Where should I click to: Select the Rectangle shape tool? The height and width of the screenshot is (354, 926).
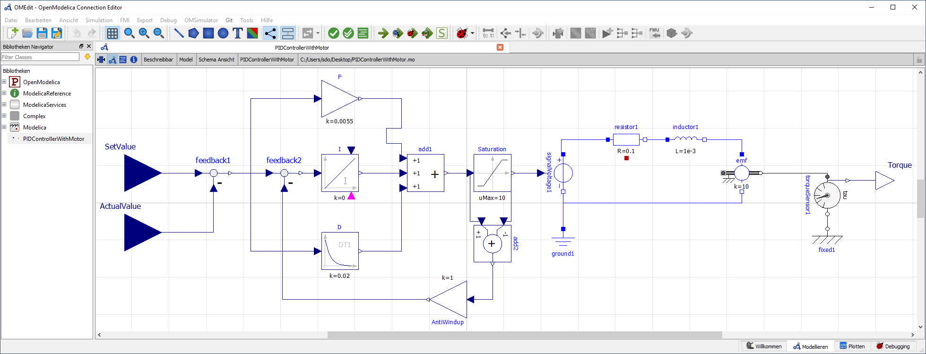click(x=208, y=33)
